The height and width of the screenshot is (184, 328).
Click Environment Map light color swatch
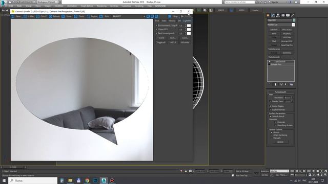(189, 26)
